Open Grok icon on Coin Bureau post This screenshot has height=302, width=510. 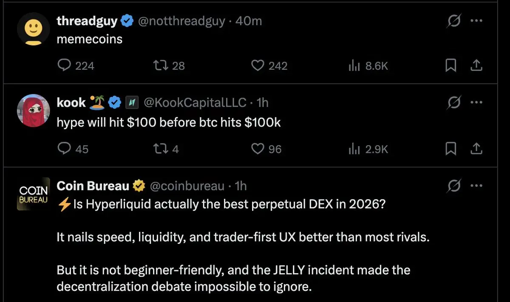[454, 186]
